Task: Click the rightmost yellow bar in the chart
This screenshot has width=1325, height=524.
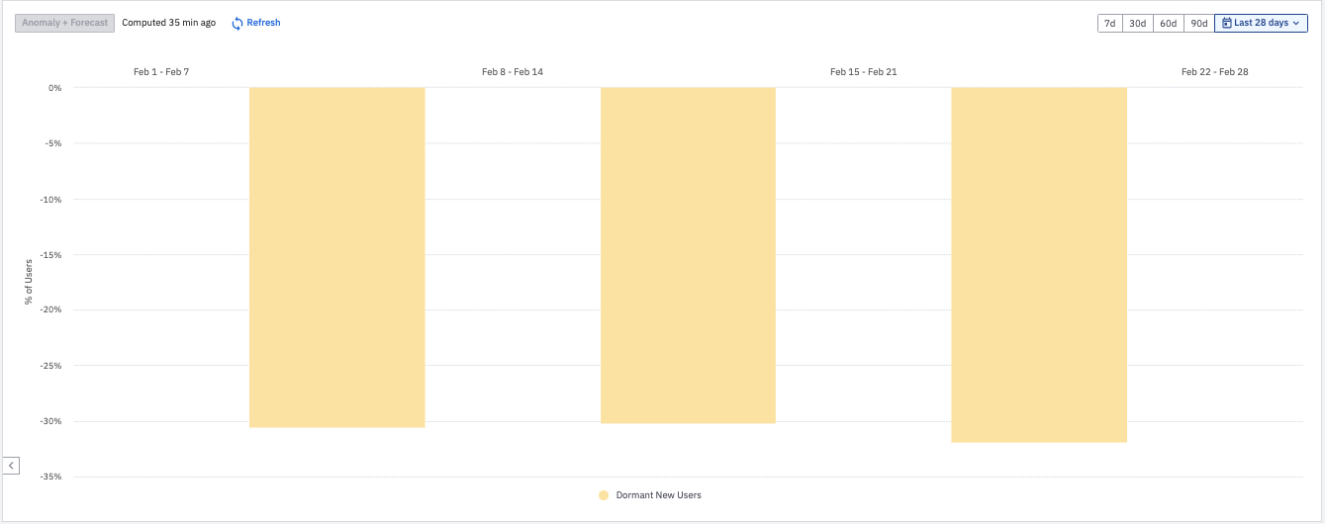Action: (x=1039, y=264)
